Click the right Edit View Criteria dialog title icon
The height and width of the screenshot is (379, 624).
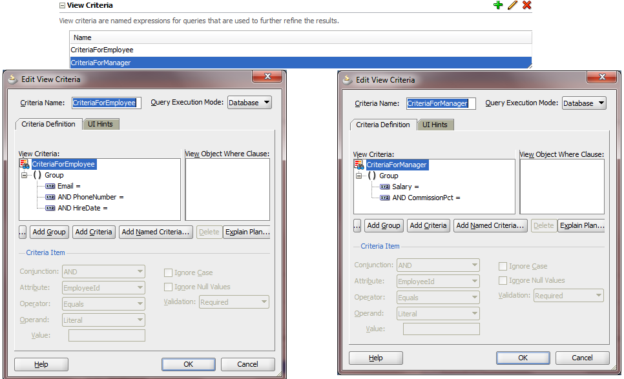pyautogui.click(x=348, y=80)
